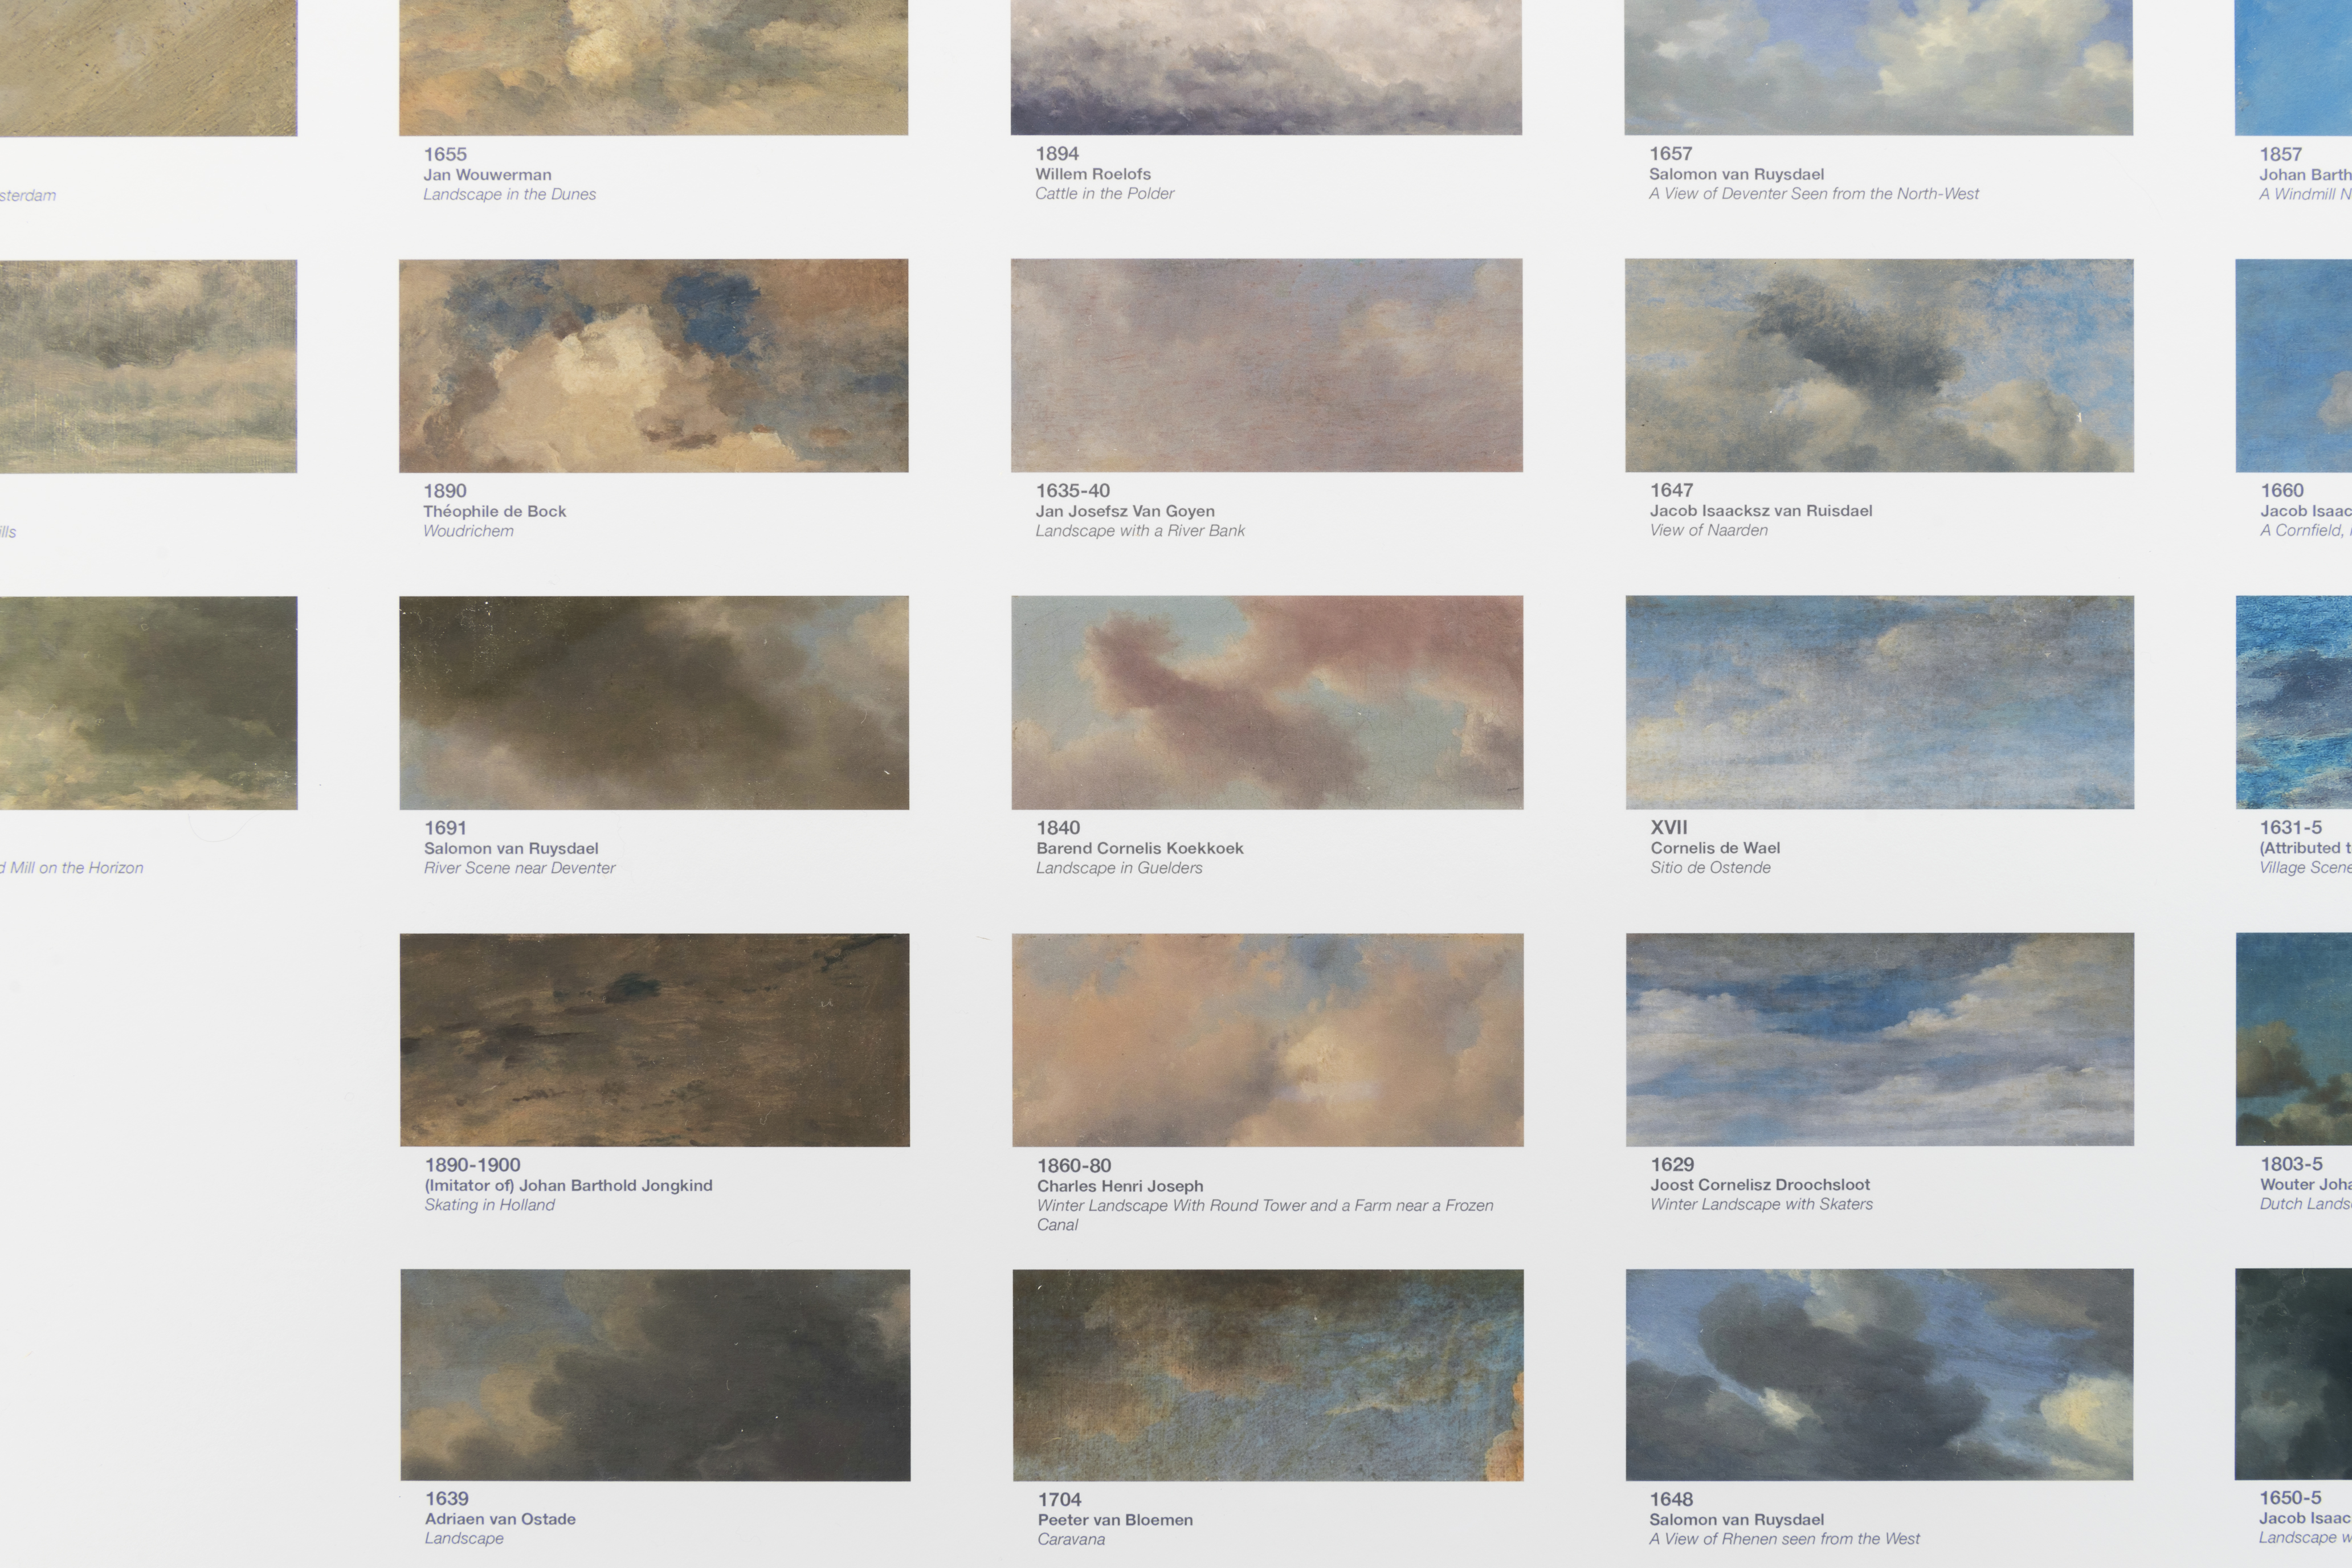Click the 1657 Salomon van Ruysdael sky image
Image resolution: width=2352 pixels, height=1568 pixels.
coord(1879,67)
